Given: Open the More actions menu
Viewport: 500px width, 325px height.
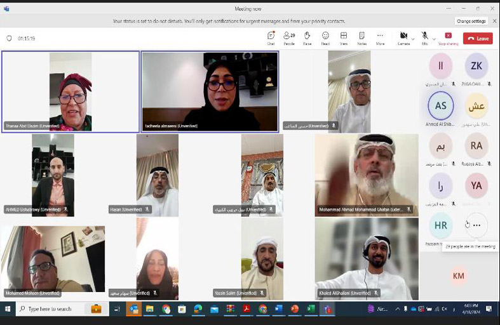Looking at the screenshot, I should tap(380, 37).
